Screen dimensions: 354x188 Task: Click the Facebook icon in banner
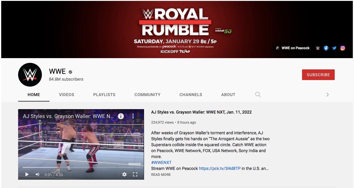(x=326, y=48)
